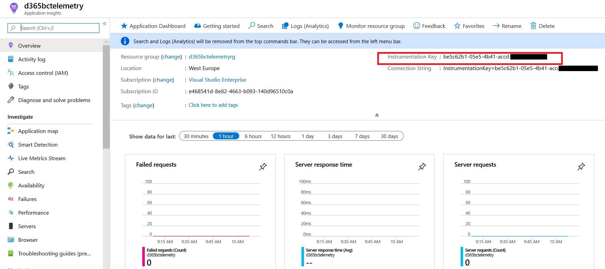Select the 7 days time range
The width and height of the screenshot is (605, 269).
pyautogui.click(x=362, y=136)
